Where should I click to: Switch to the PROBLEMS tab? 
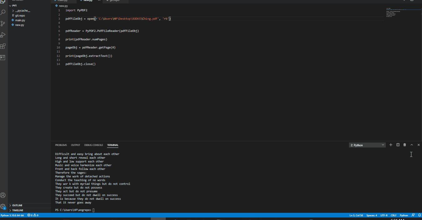point(61,145)
